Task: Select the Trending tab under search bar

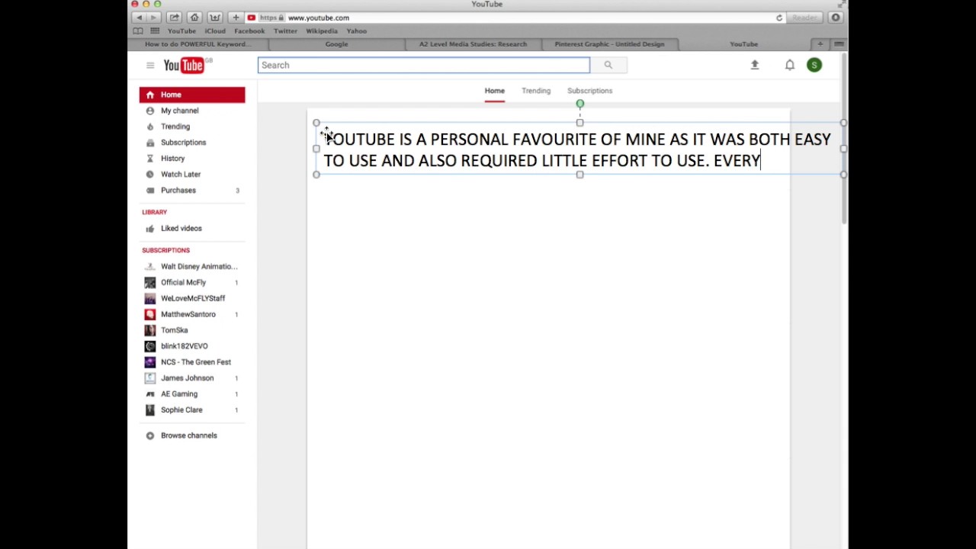Action: tap(536, 91)
